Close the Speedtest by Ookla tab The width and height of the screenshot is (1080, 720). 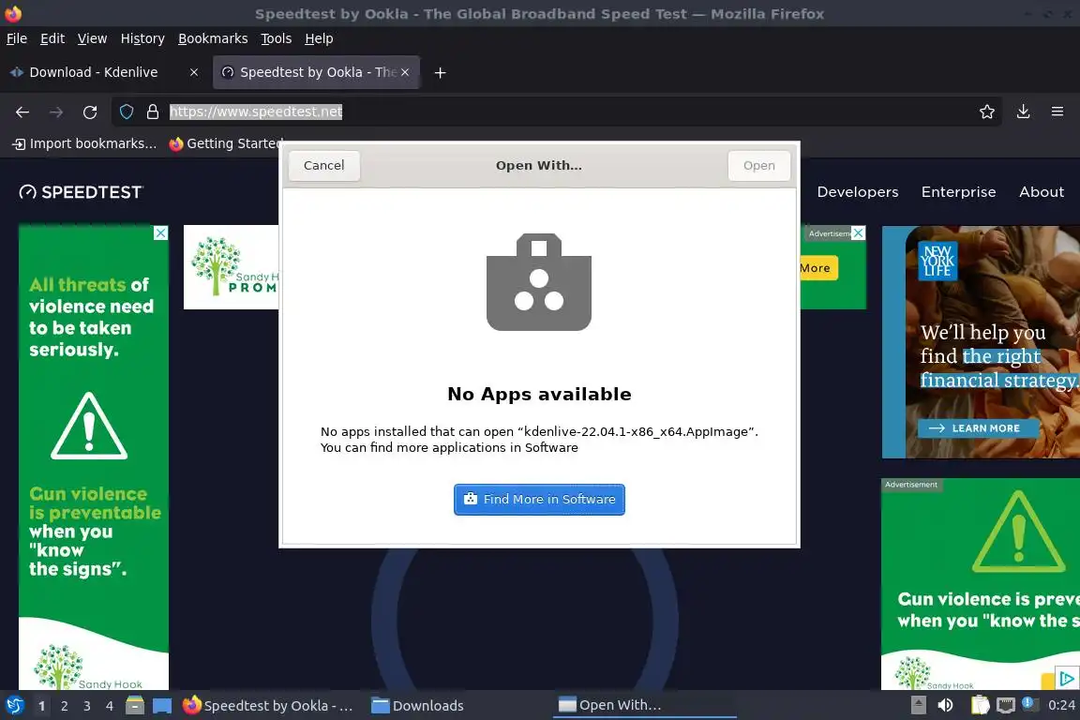(x=405, y=72)
